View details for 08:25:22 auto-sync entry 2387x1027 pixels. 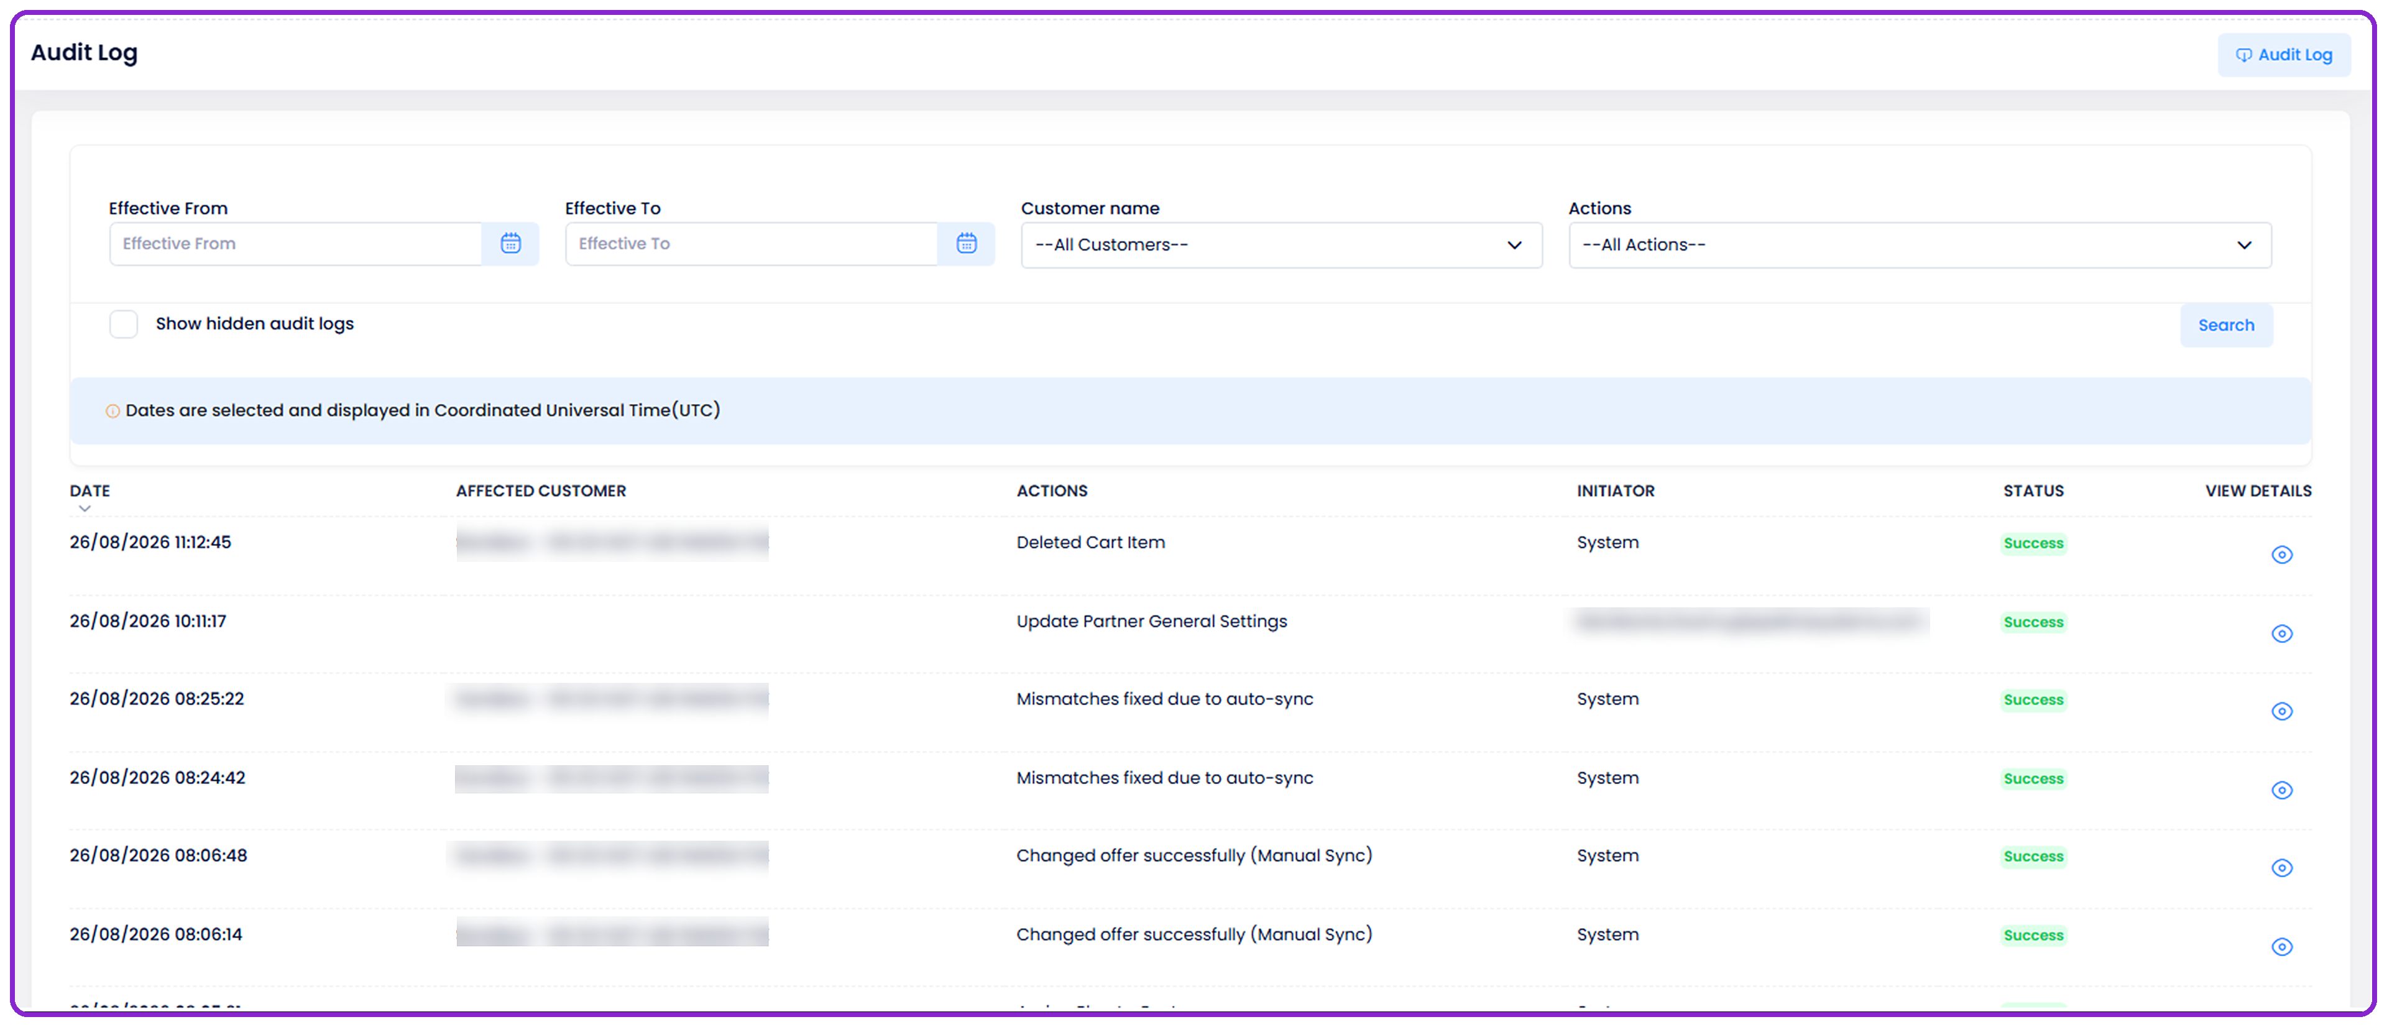click(x=2281, y=711)
